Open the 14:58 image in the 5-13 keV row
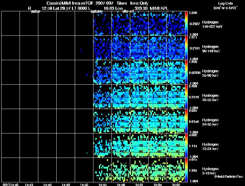The width and height of the screenshot is (245, 186). pyautogui.click(x=121, y=170)
